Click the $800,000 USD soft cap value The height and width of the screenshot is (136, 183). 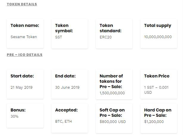pos(113,122)
